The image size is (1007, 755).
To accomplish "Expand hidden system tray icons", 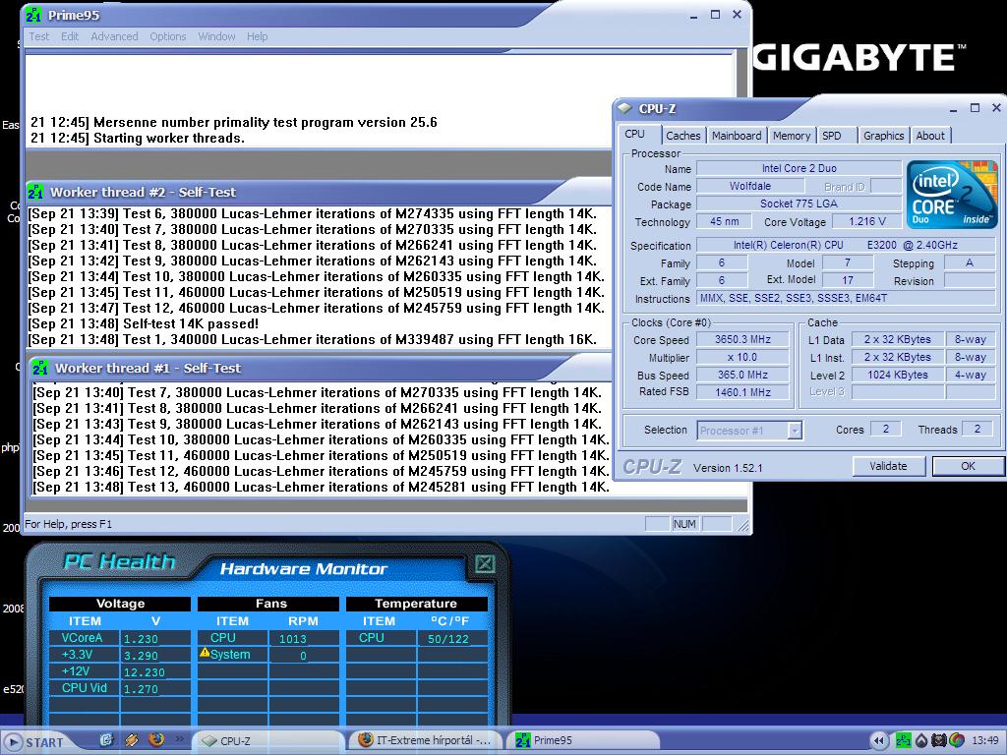I will (x=879, y=740).
